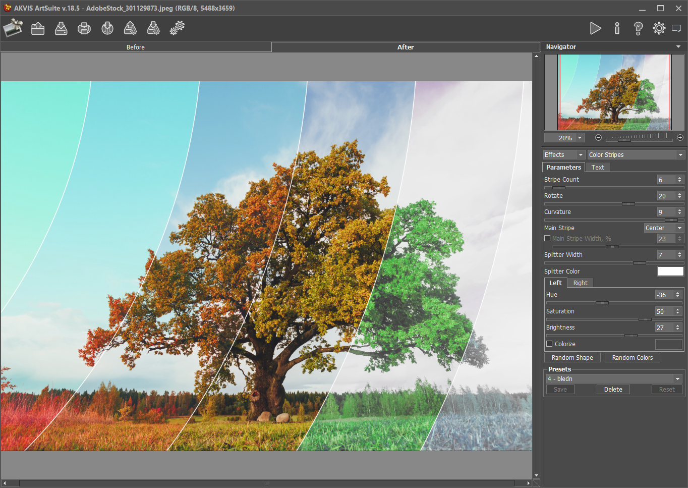Click the Random Colors button

[x=632, y=358]
